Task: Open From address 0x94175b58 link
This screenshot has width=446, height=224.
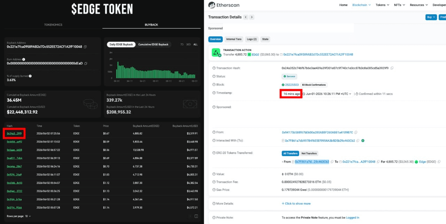Action: (317, 132)
